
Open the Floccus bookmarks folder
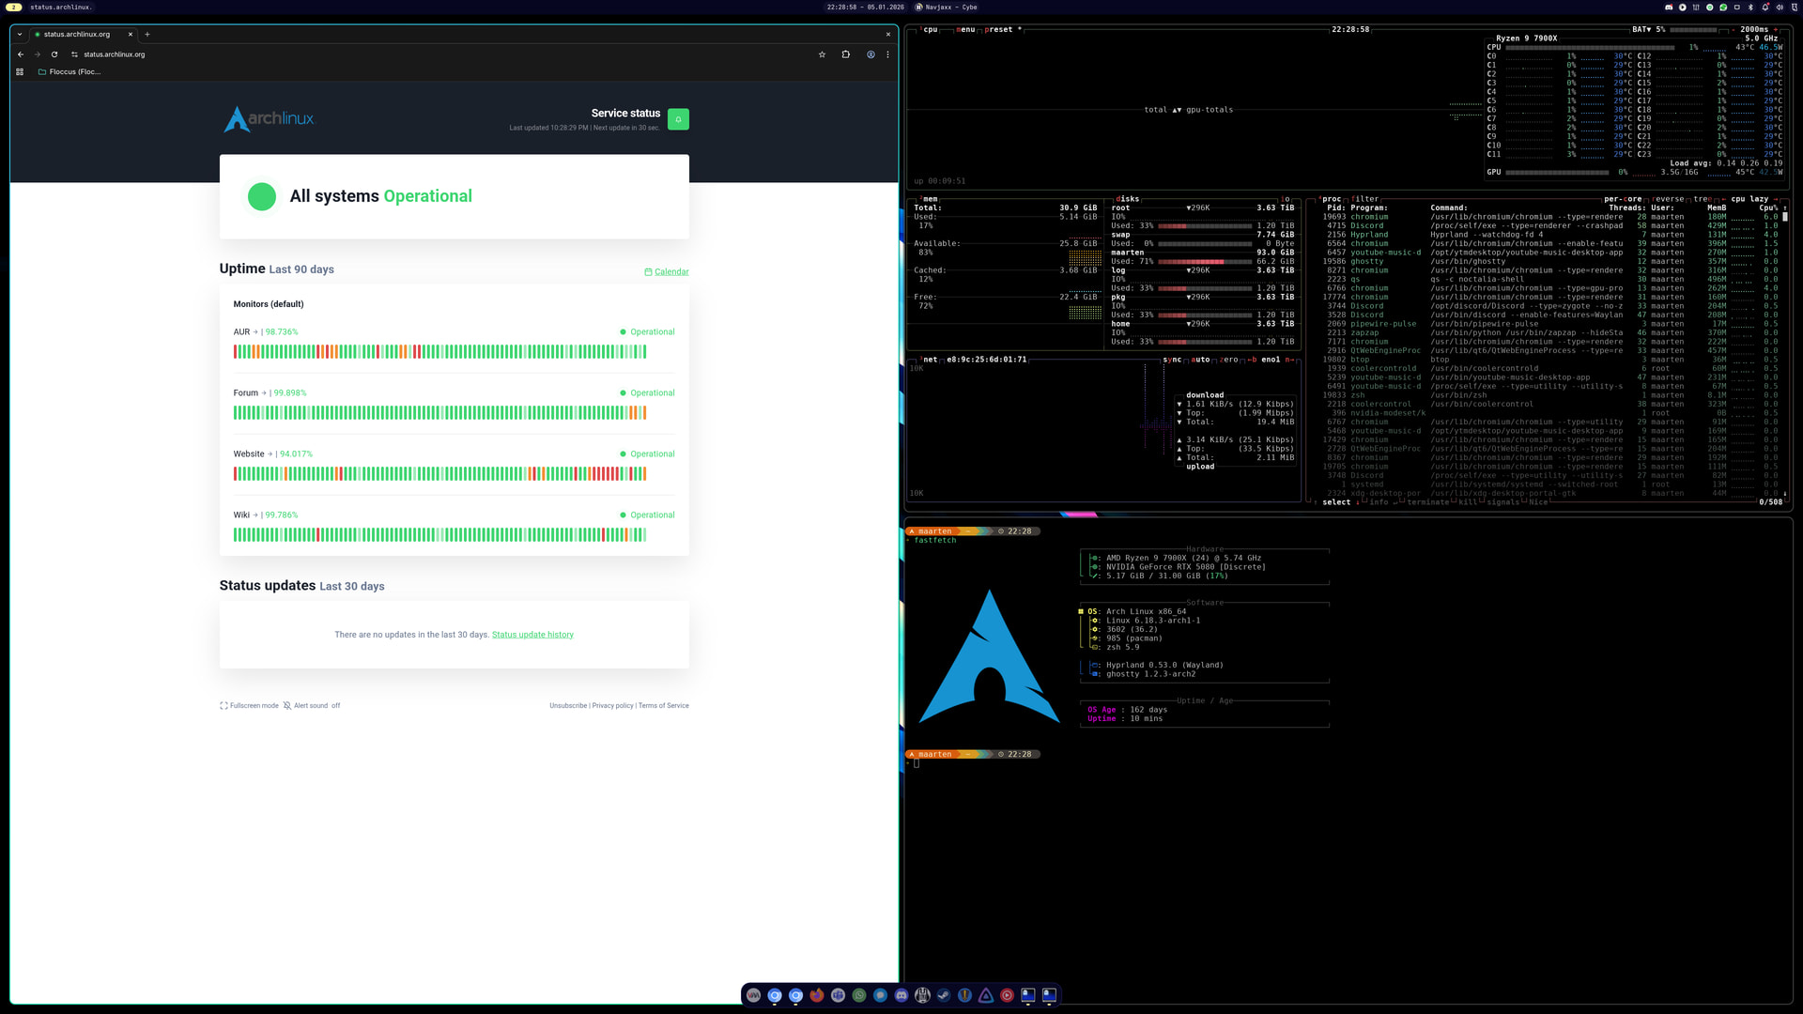(x=69, y=71)
